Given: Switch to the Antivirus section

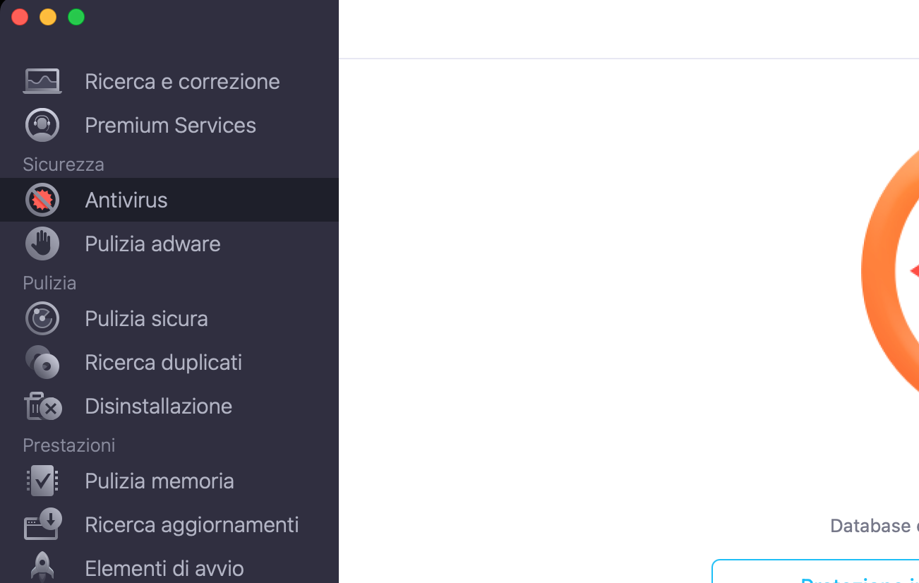Looking at the screenshot, I should 126,200.
